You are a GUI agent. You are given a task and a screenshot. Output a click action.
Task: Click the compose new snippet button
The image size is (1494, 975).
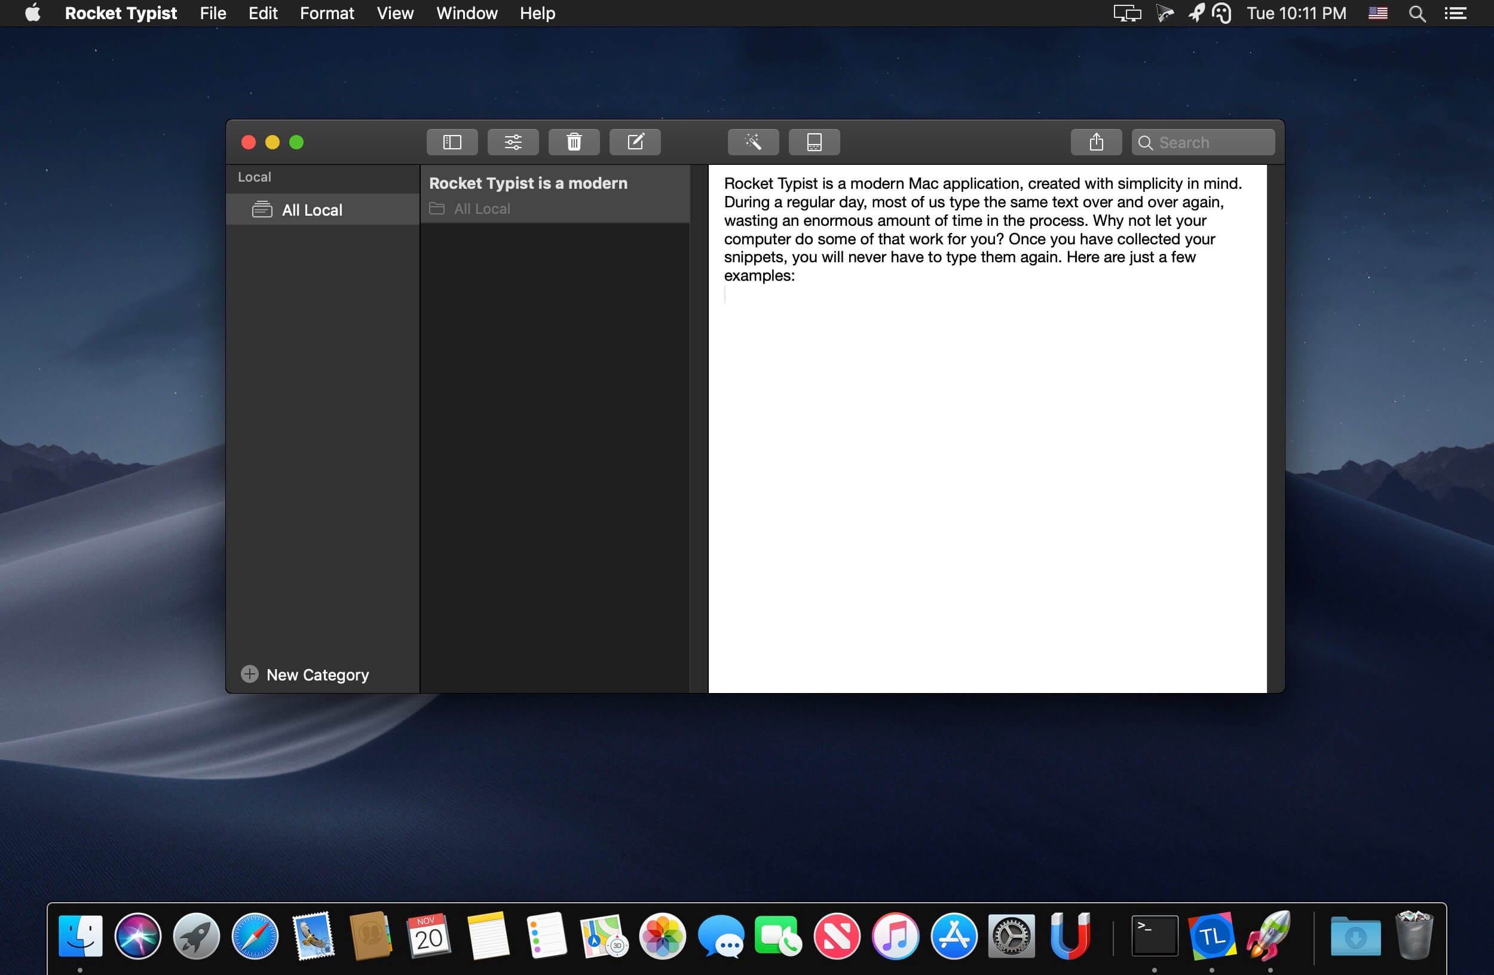635,142
